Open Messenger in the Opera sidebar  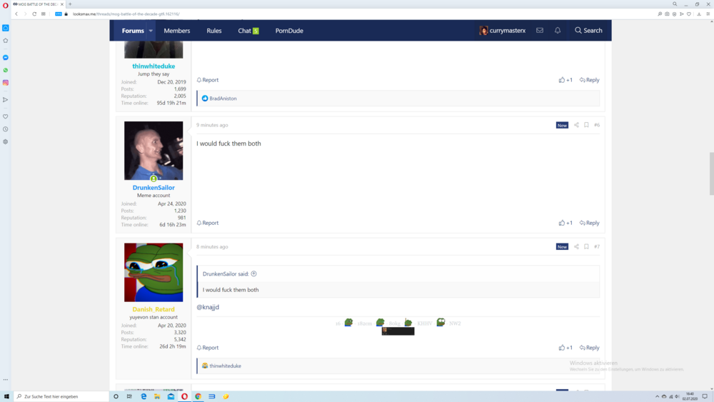[6, 58]
